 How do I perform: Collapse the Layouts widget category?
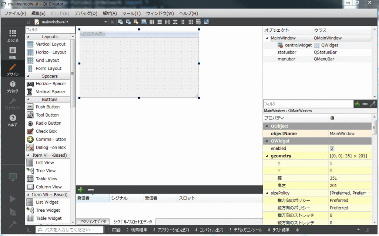[28, 37]
